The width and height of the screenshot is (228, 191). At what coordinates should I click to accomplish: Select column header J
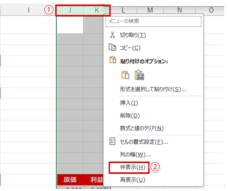(x=70, y=10)
